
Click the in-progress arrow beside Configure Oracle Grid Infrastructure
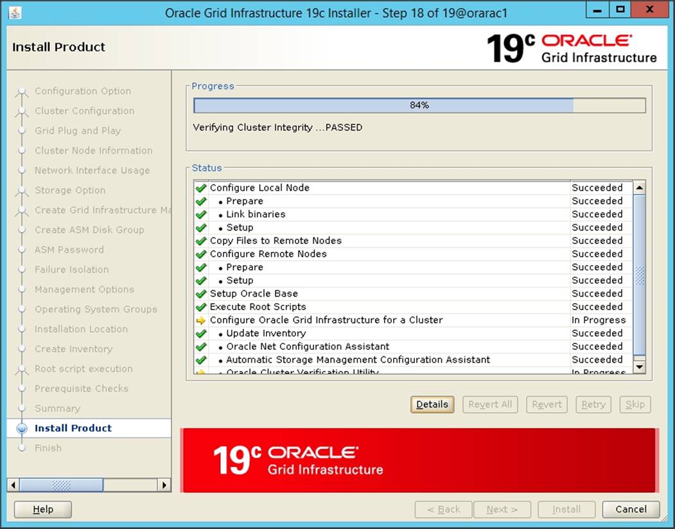click(x=200, y=320)
